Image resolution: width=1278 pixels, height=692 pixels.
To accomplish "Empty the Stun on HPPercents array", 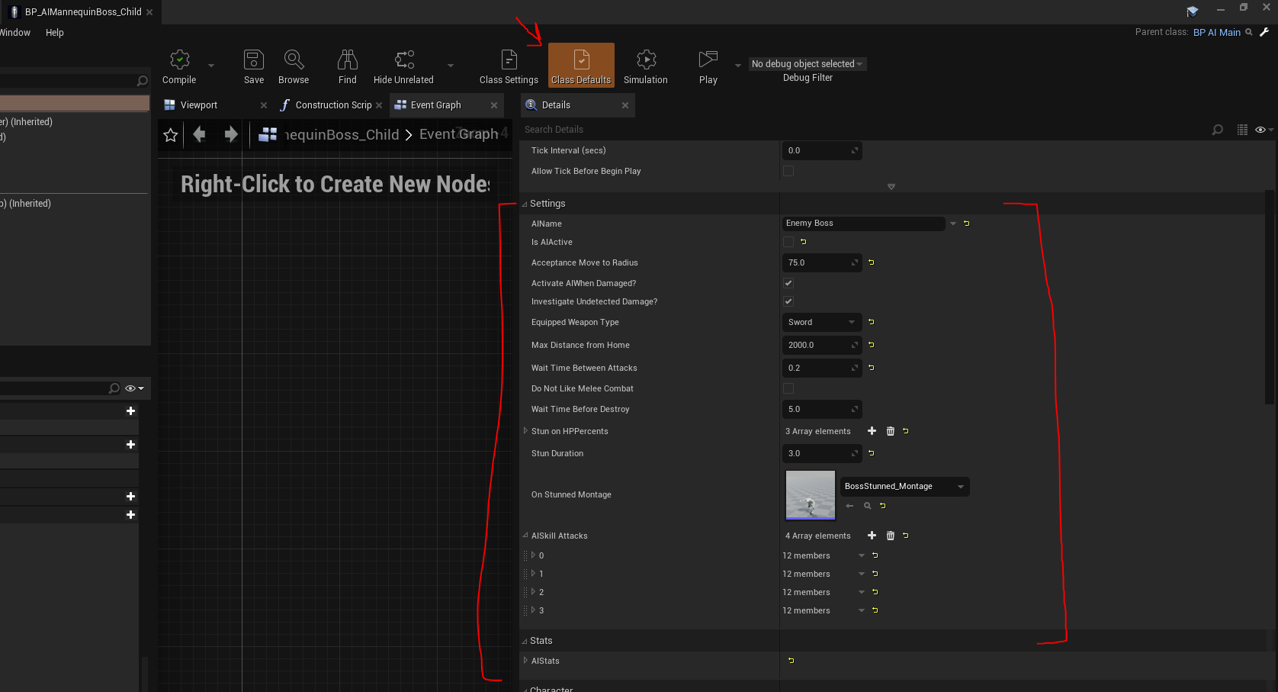I will pos(890,431).
